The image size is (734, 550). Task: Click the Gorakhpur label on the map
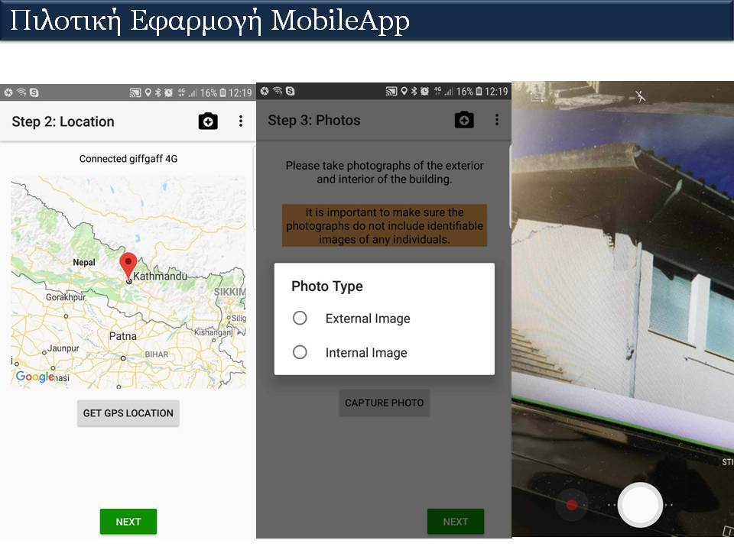(x=66, y=297)
